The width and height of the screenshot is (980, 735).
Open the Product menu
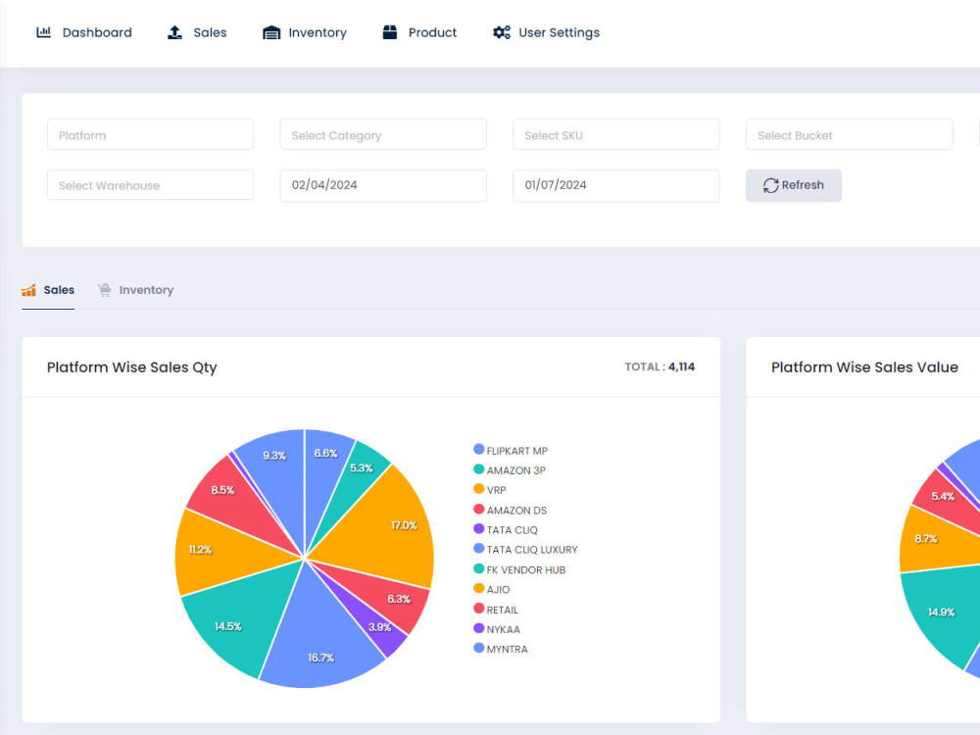click(x=419, y=32)
